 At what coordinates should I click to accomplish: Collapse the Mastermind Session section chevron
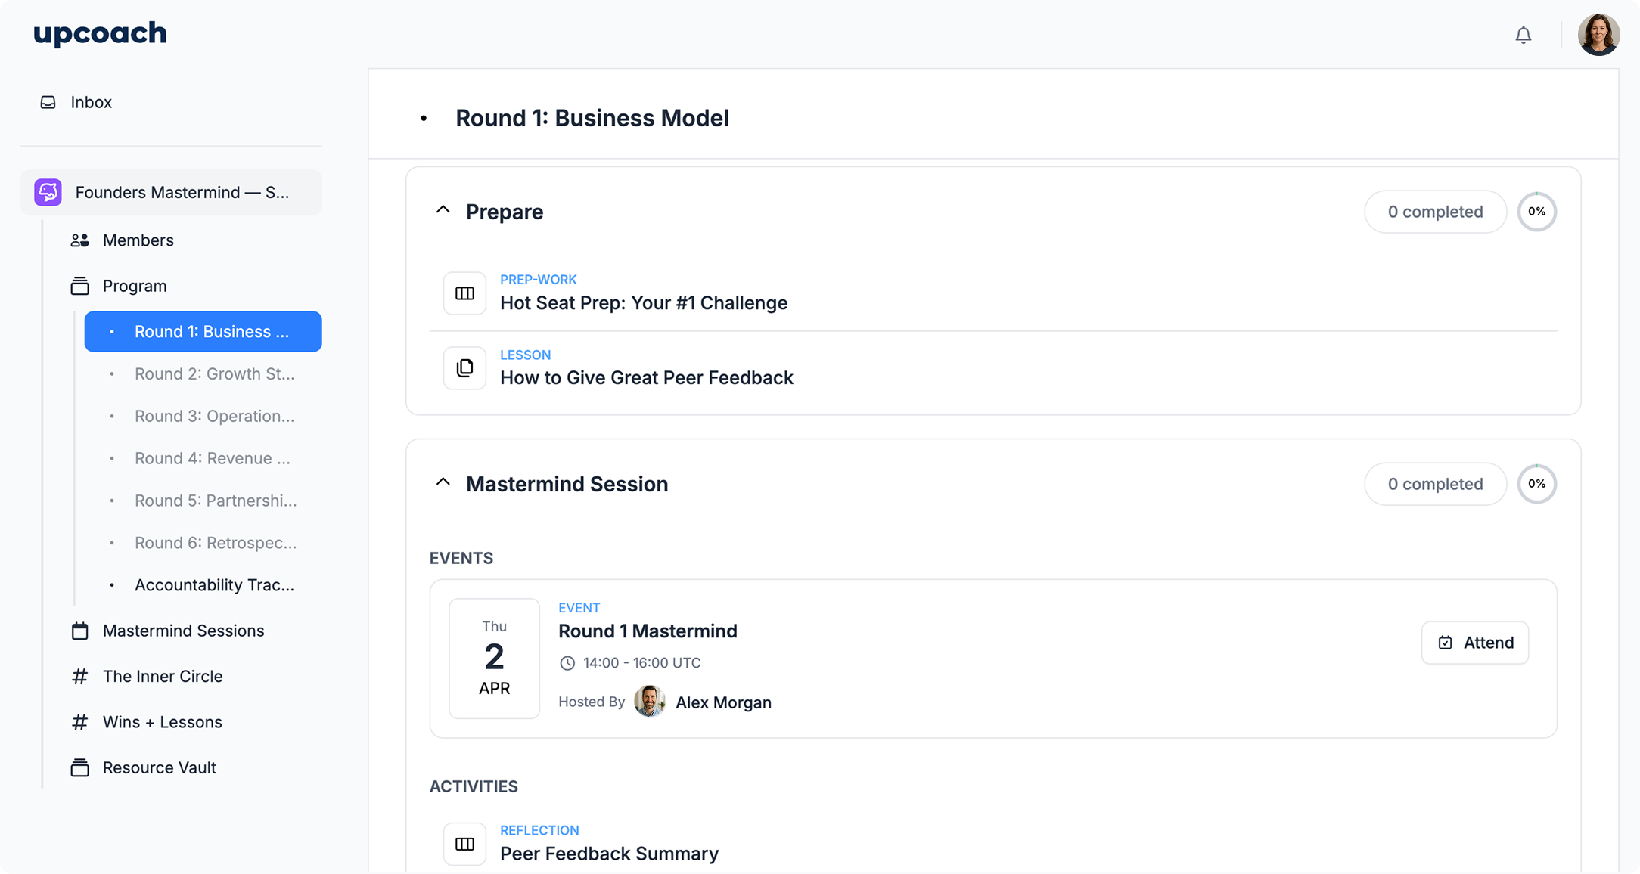(x=443, y=482)
